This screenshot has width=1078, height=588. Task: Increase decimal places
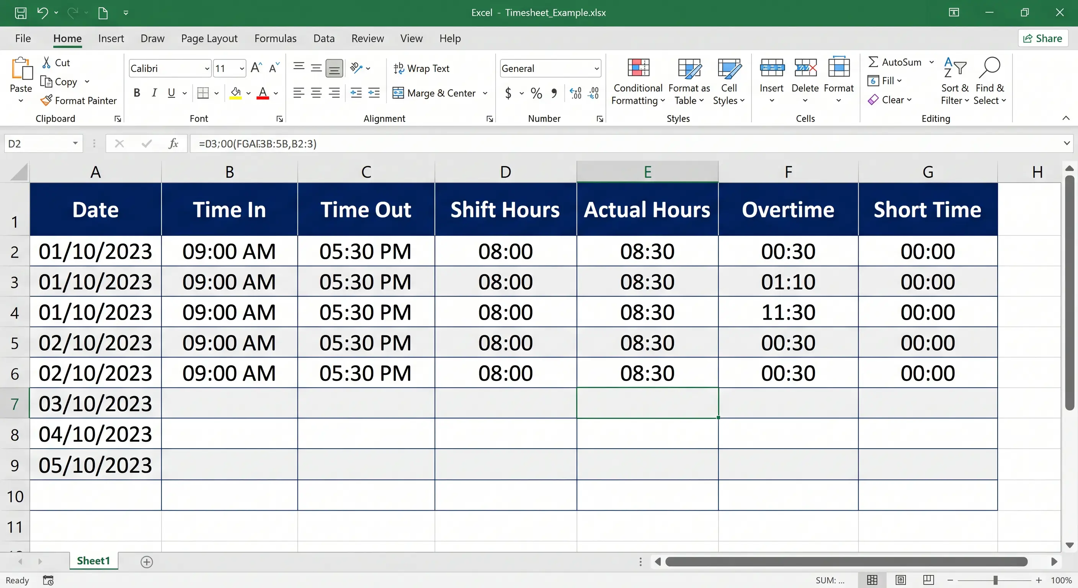click(576, 93)
